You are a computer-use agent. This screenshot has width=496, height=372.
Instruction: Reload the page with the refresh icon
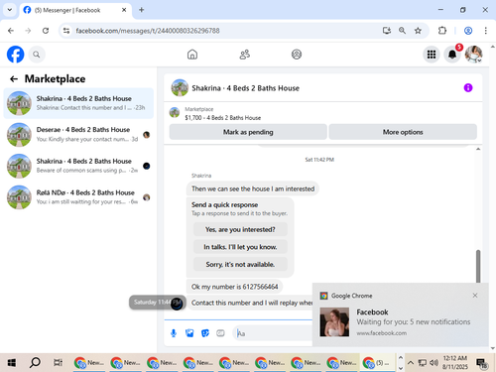[x=46, y=31]
